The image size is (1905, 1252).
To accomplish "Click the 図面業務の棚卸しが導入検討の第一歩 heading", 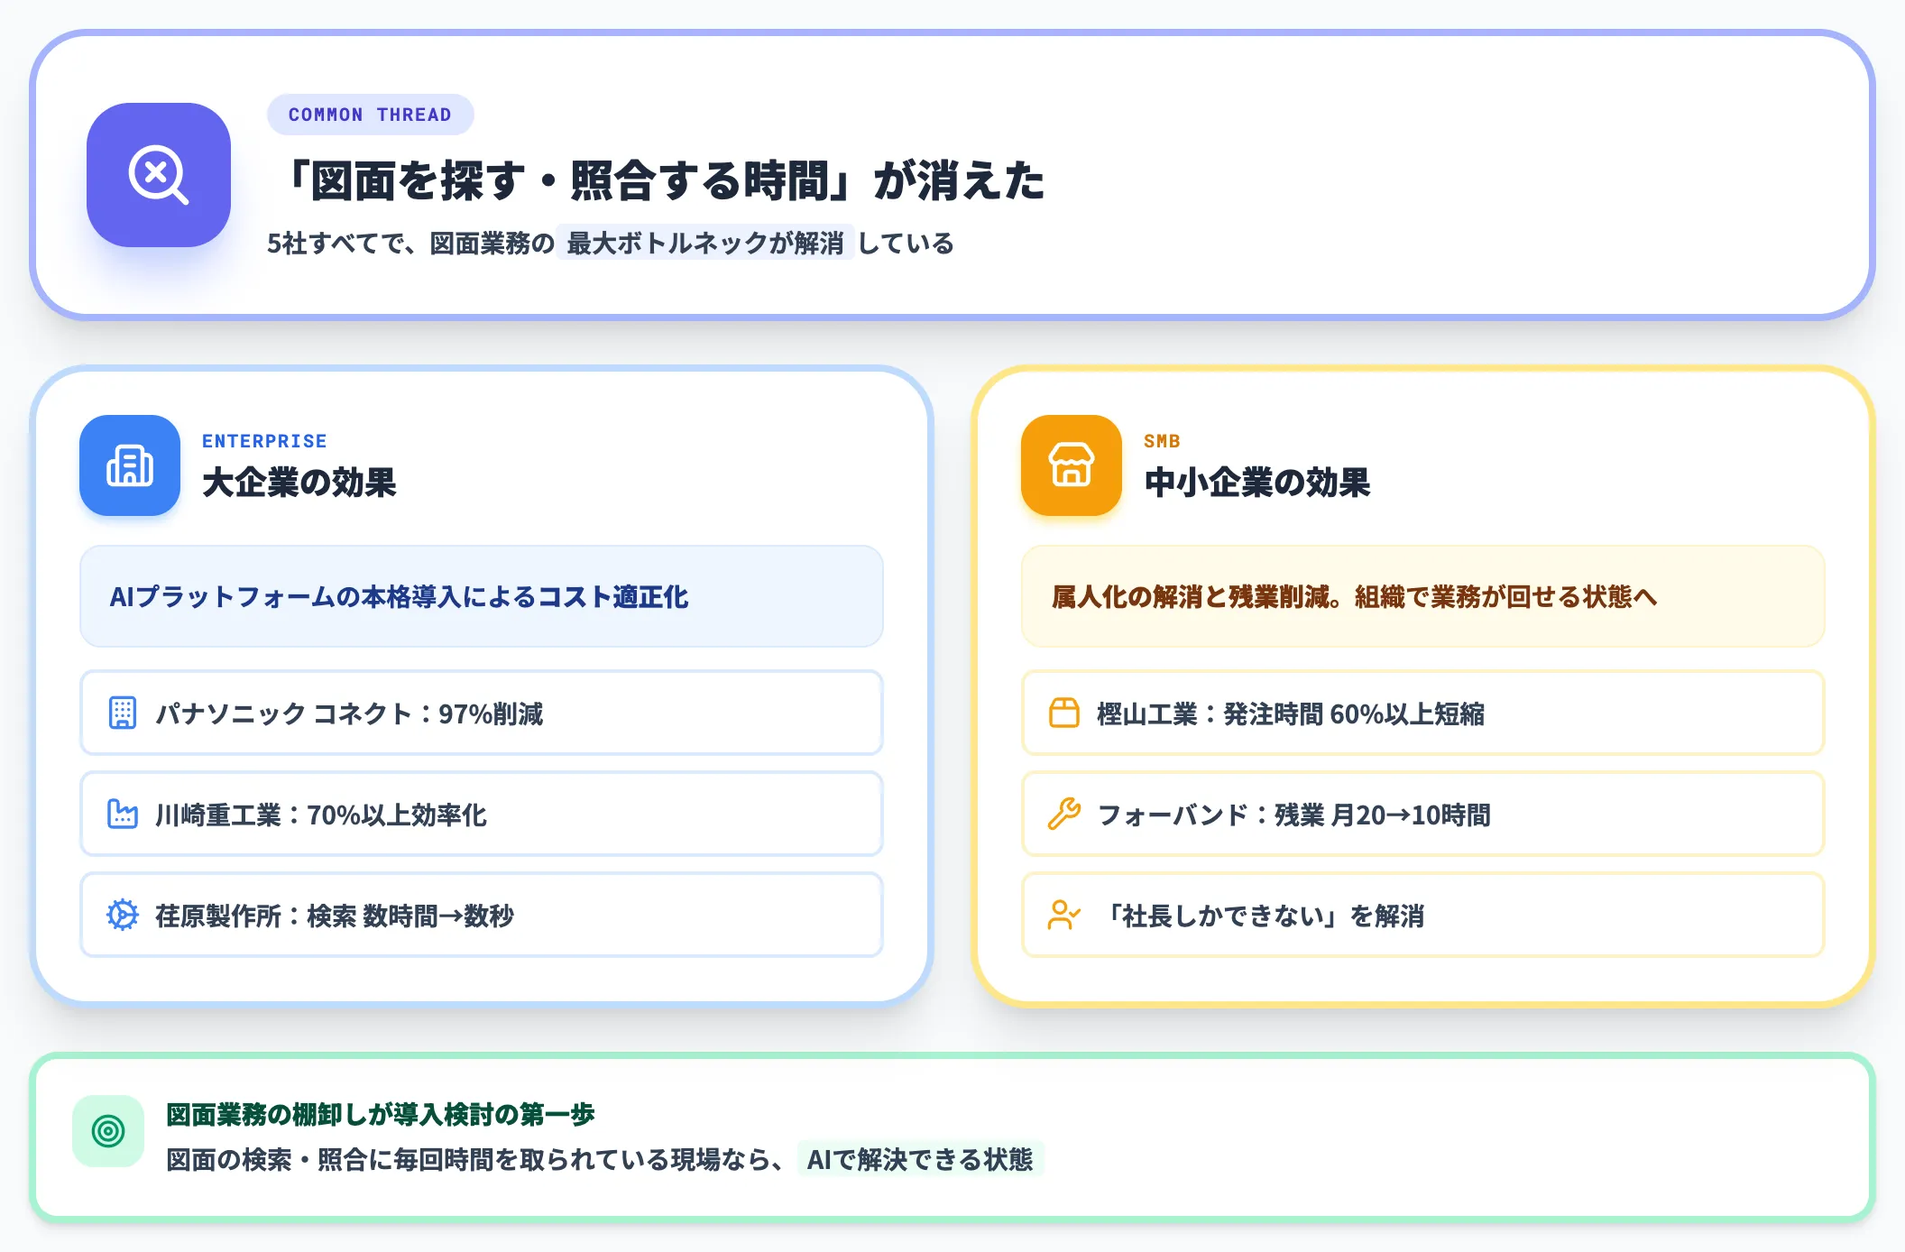I will [x=381, y=1115].
